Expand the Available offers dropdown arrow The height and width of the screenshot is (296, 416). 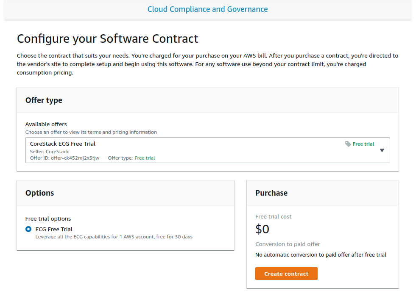pos(382,150)
